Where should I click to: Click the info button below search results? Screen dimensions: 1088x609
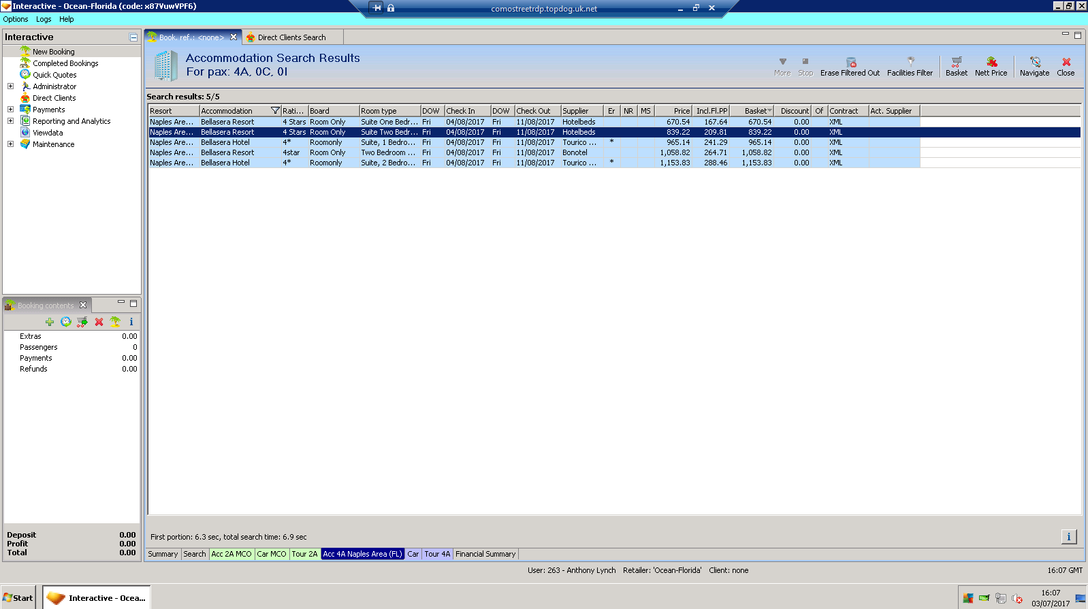click(1069, 537)
